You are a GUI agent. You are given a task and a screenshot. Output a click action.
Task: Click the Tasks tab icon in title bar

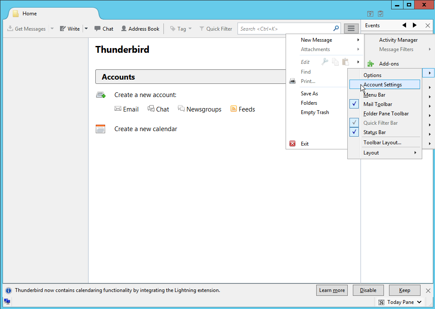click(x=381, y=14)
